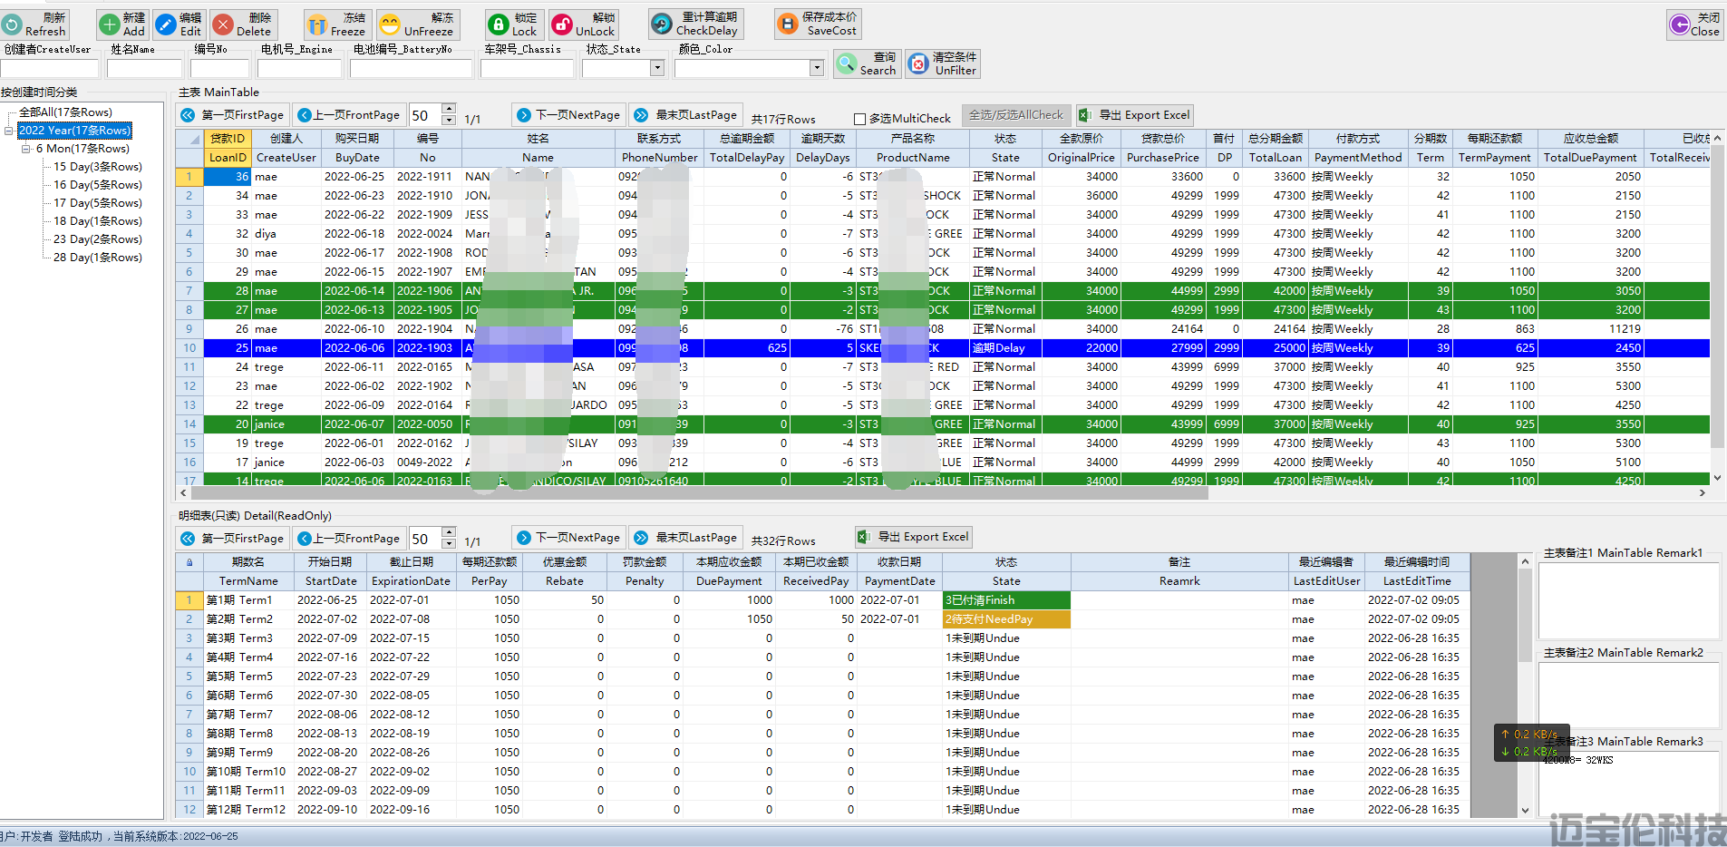Open the Color filter dropdown
This screenshot has height=847, width=1727.
[x=817, y=68]
